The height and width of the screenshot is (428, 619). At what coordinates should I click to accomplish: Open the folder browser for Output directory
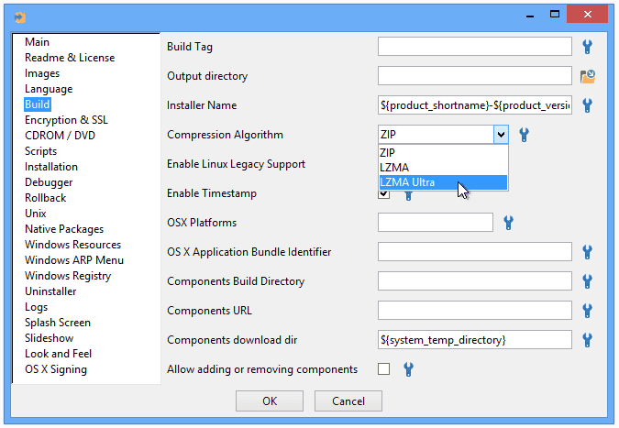point(588,76)
